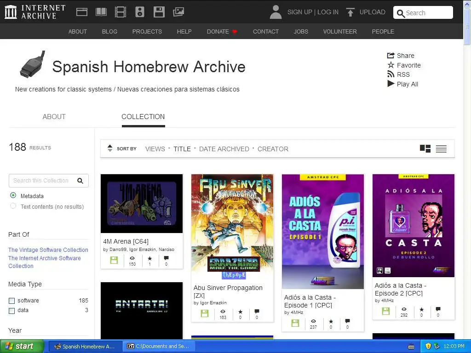Click magnifier in Search this Collection box
This screenshot has height=353, width=471.
80,181
